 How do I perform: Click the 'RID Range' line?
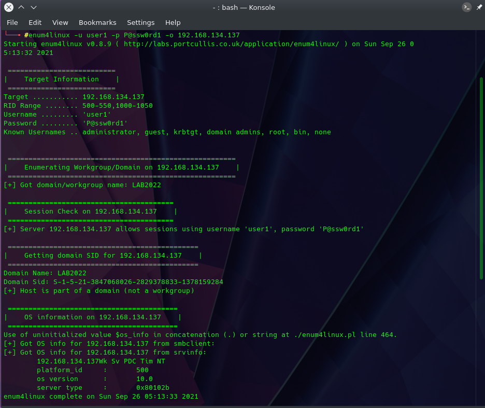click(x=78, y=106)
